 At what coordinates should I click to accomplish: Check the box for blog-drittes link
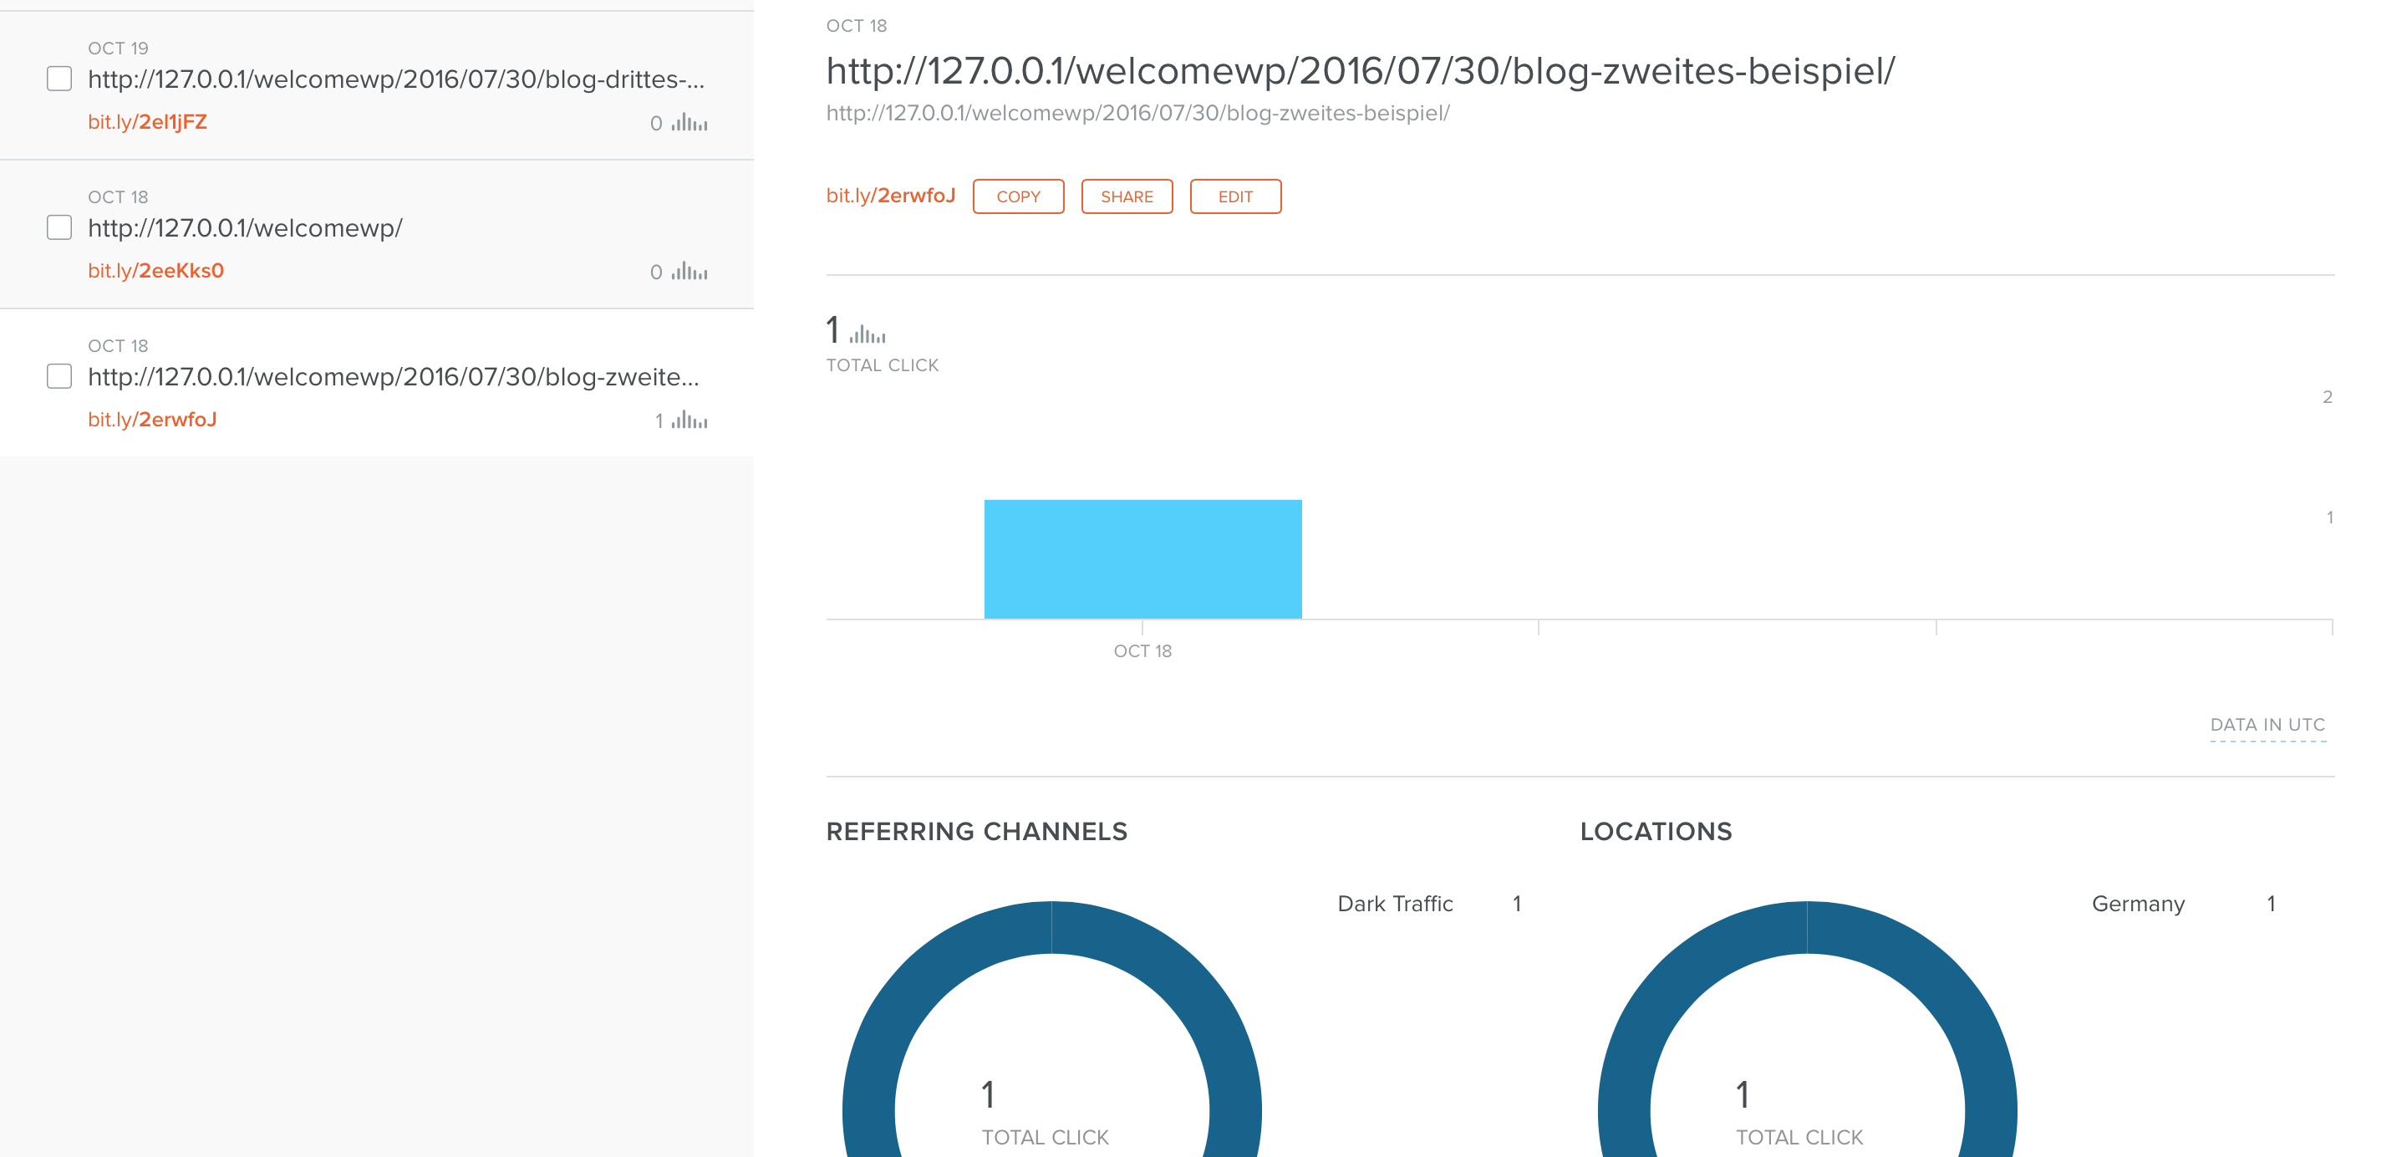[59, 79]
